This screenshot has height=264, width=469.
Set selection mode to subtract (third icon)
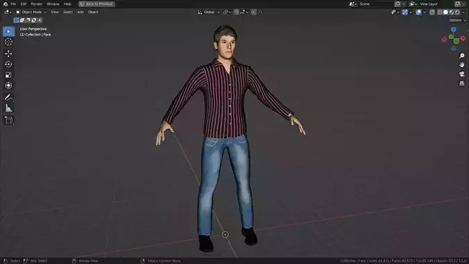click(x=28, y=20)
